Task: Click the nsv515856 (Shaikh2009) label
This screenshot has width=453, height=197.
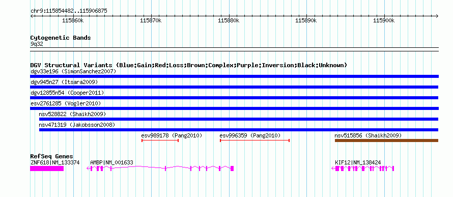Action: click(368, 135)
